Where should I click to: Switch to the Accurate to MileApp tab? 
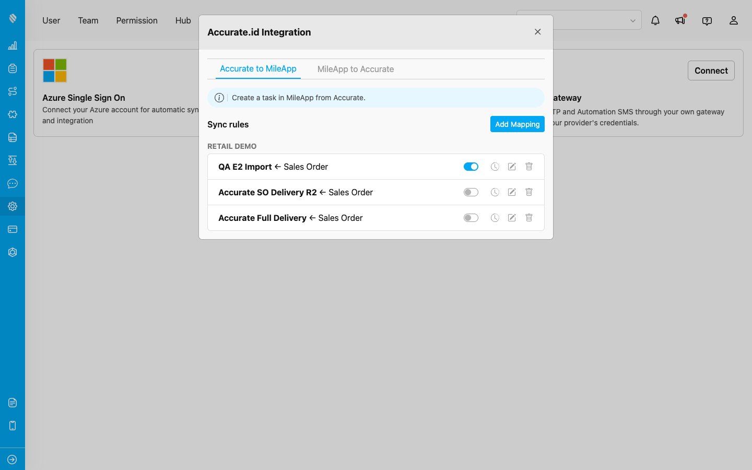click(258, 69)
